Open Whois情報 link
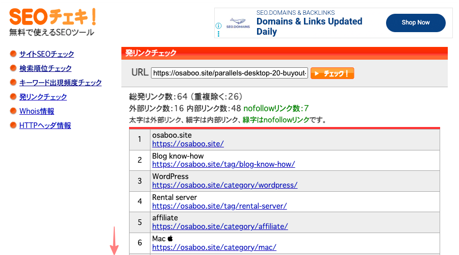Screen dimensions: 459x255 coord(37,111)
